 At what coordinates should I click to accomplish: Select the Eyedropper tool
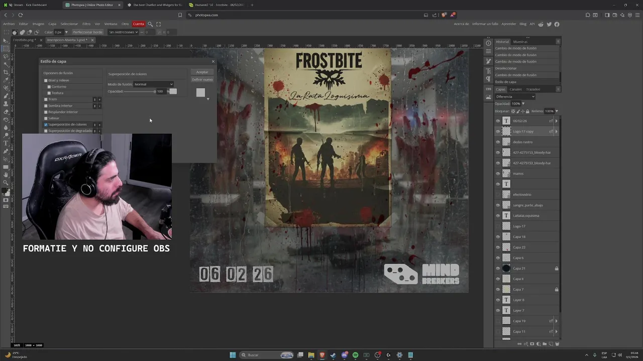click(6, 80)
